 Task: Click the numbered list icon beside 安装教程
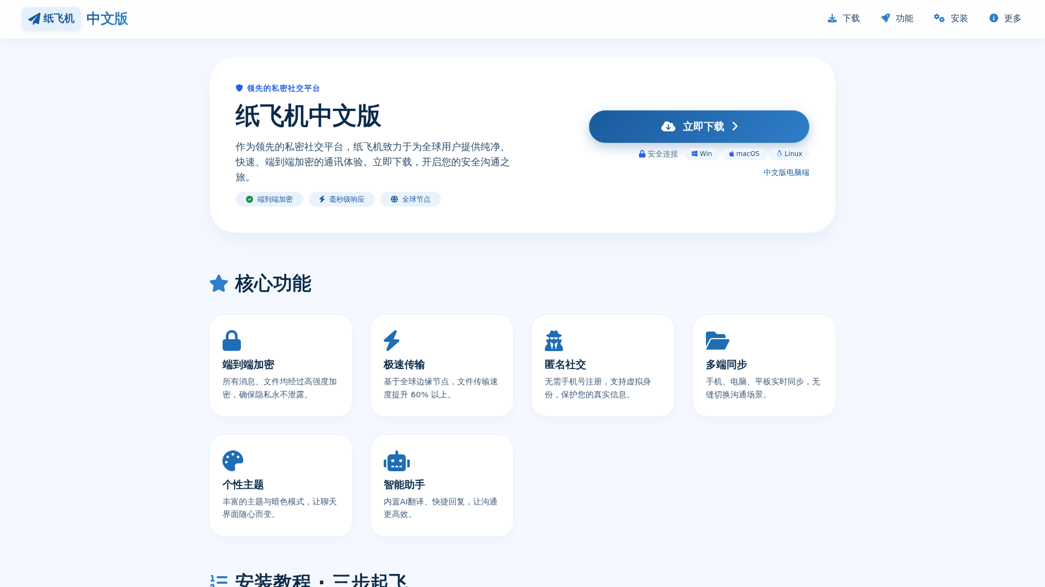point(219,580)
